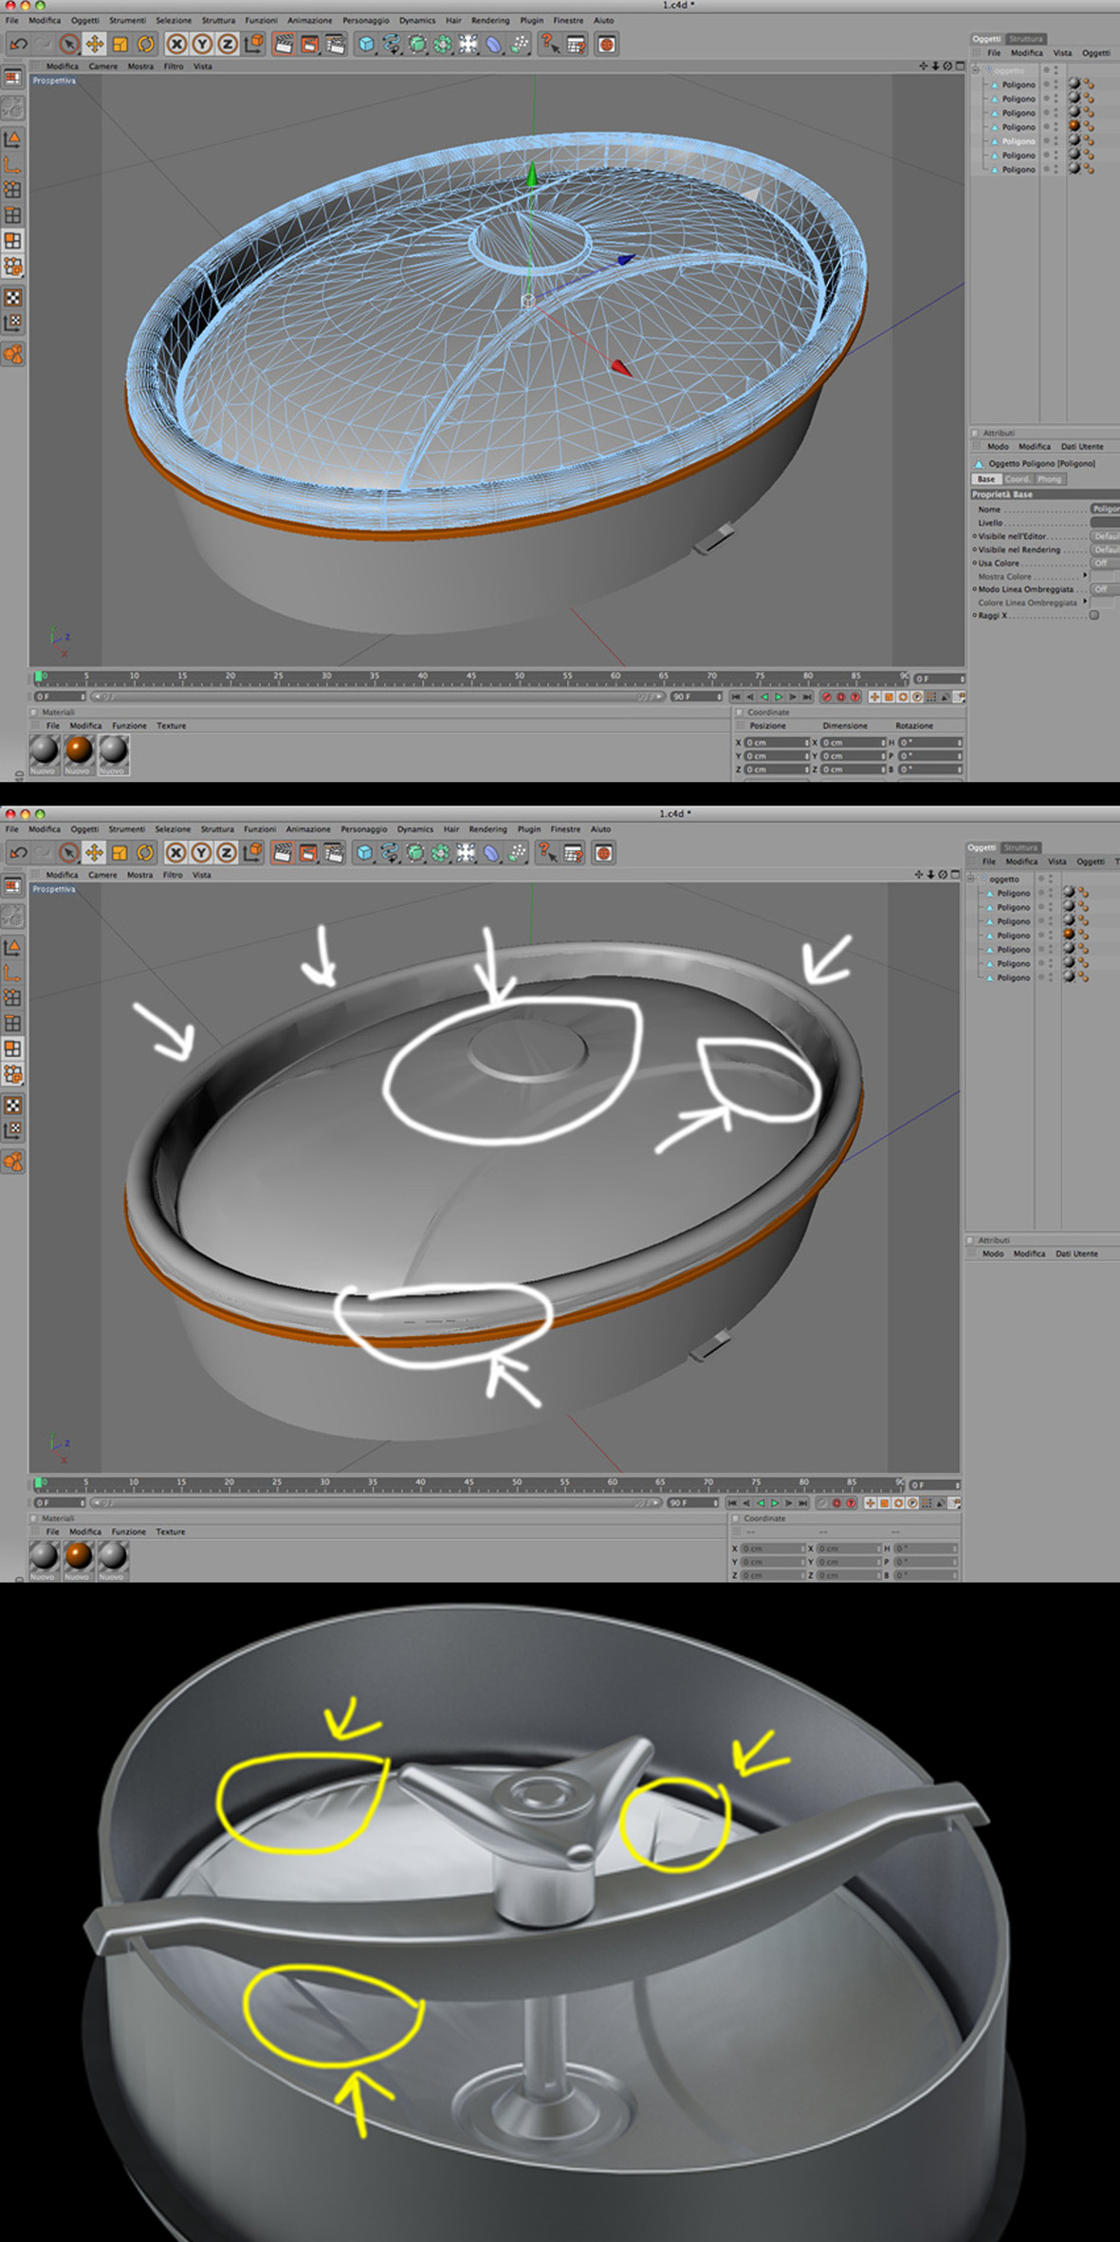Select the Move tool in upper window

[x=95, y=44]
